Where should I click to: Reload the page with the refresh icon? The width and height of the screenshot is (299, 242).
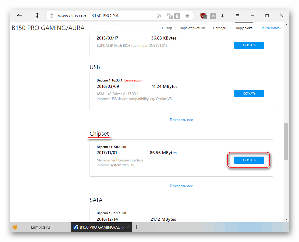[x=51, y=16]
